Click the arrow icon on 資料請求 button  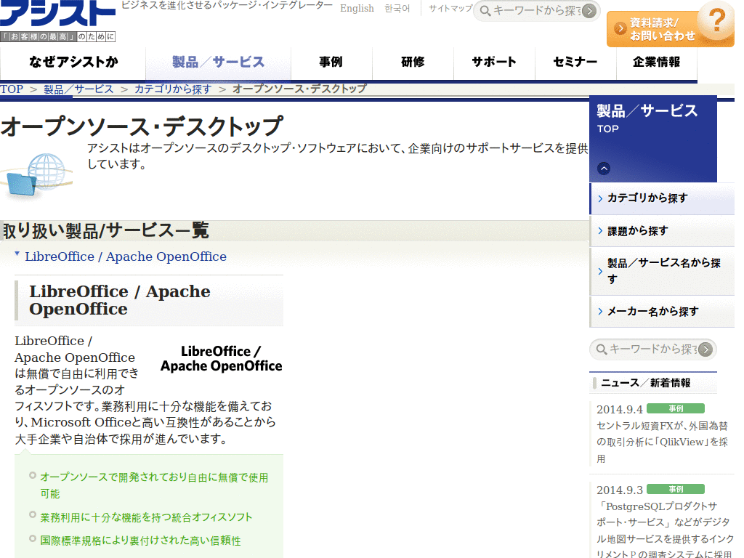(620, 28)
